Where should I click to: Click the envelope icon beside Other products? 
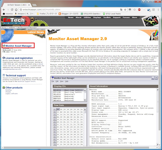click(x=4, y=87)
